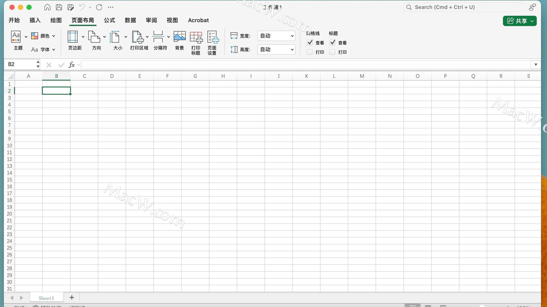This screenshot has width=547, height=307.
Task: Expand the Colors (颜色) dropdown arrow
Action: tap(54, 36)
